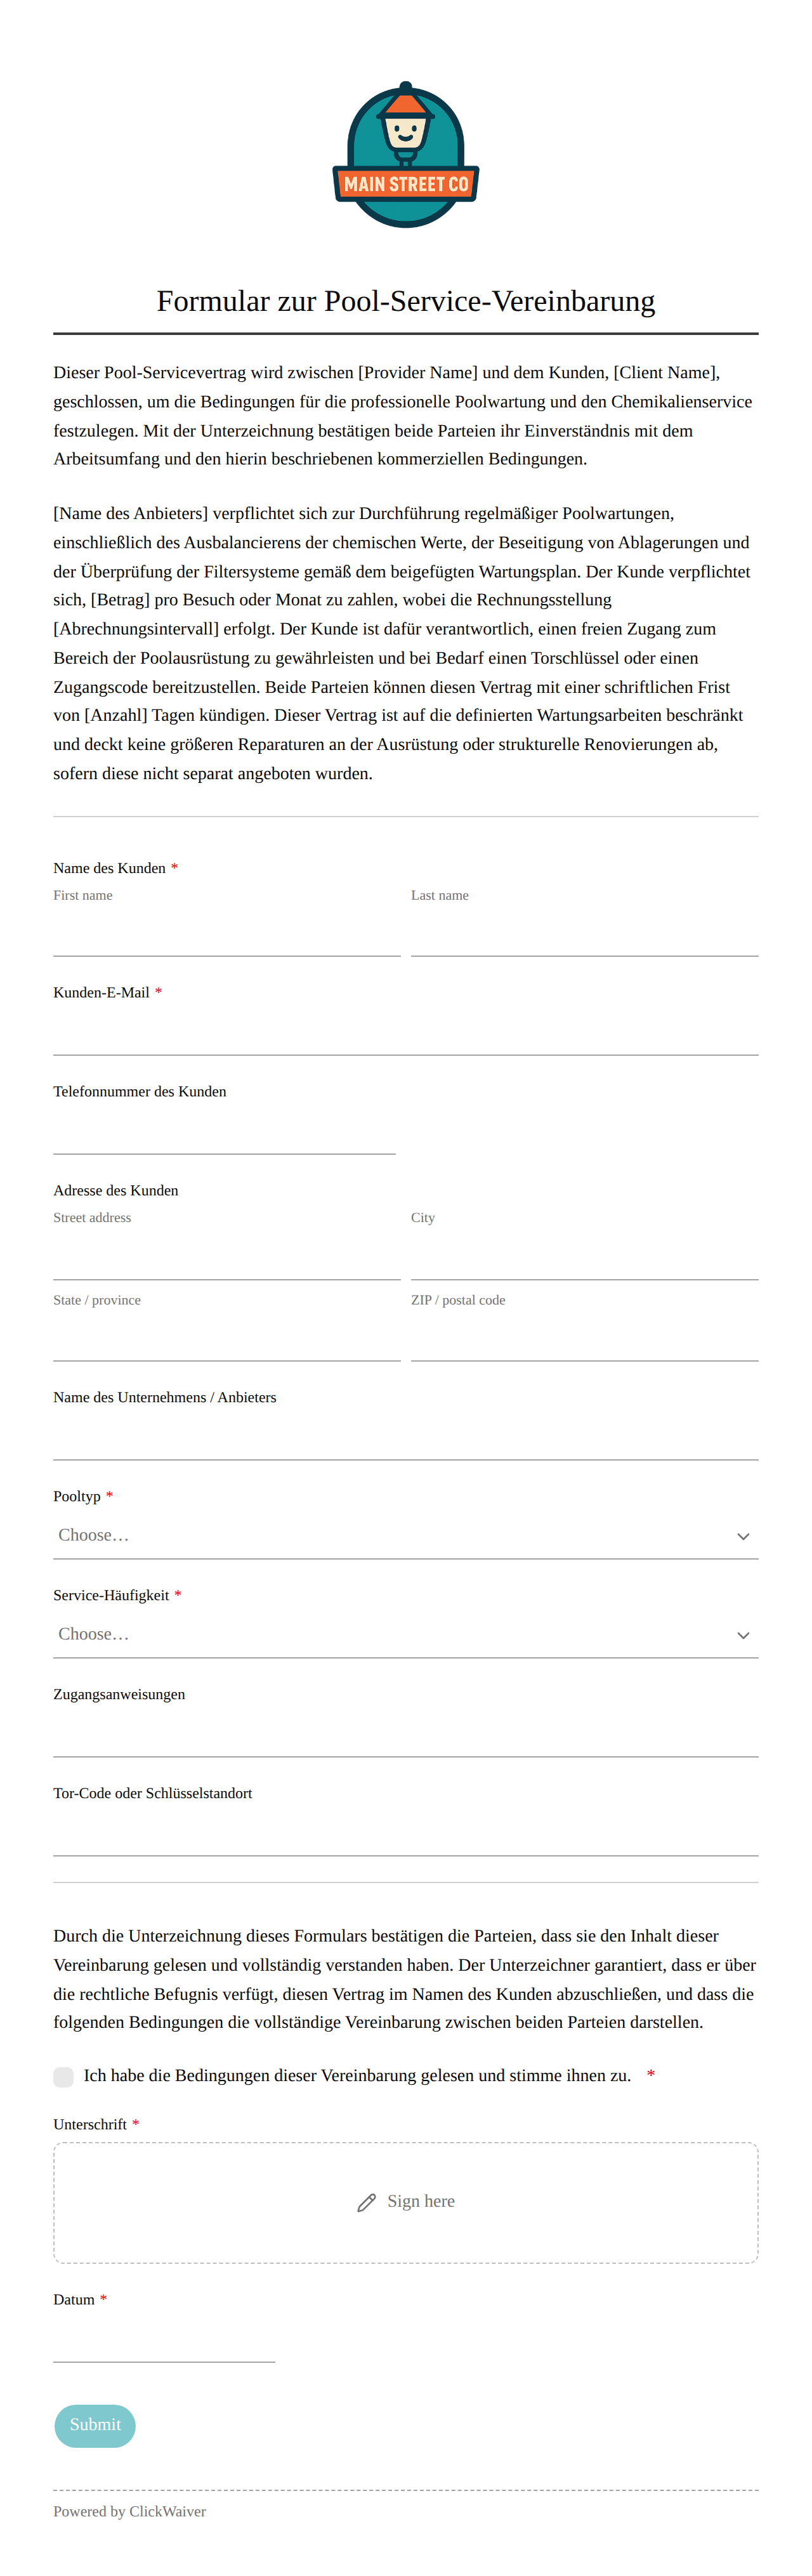Select the City input field

point(585,1257)
